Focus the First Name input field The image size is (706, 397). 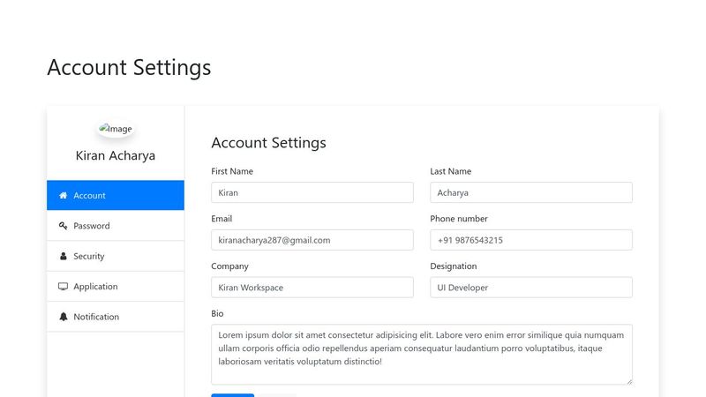[x=312, y=192]
